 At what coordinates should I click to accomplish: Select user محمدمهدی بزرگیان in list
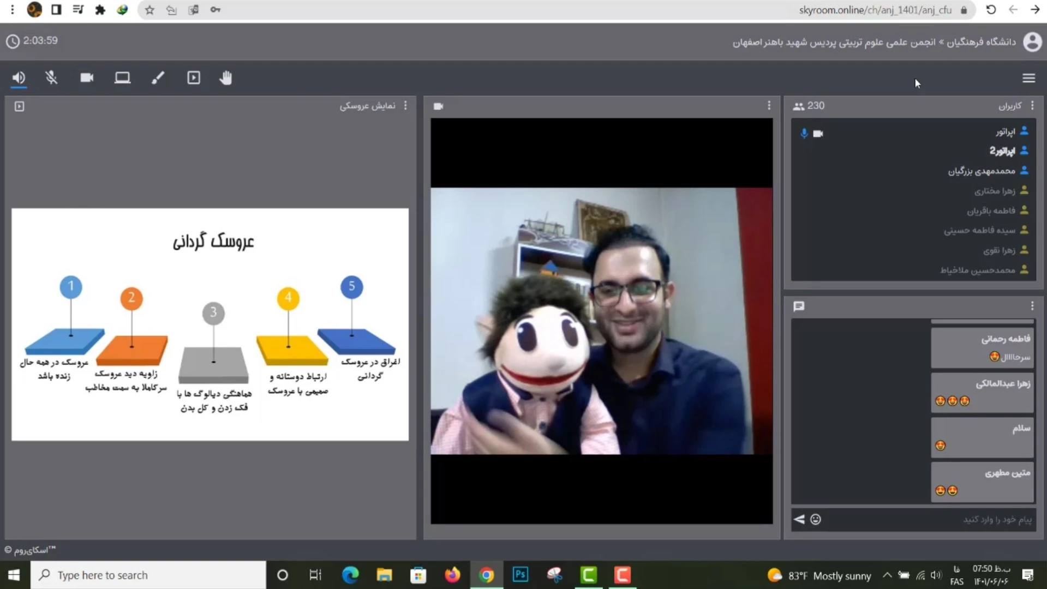coord(982,171)
